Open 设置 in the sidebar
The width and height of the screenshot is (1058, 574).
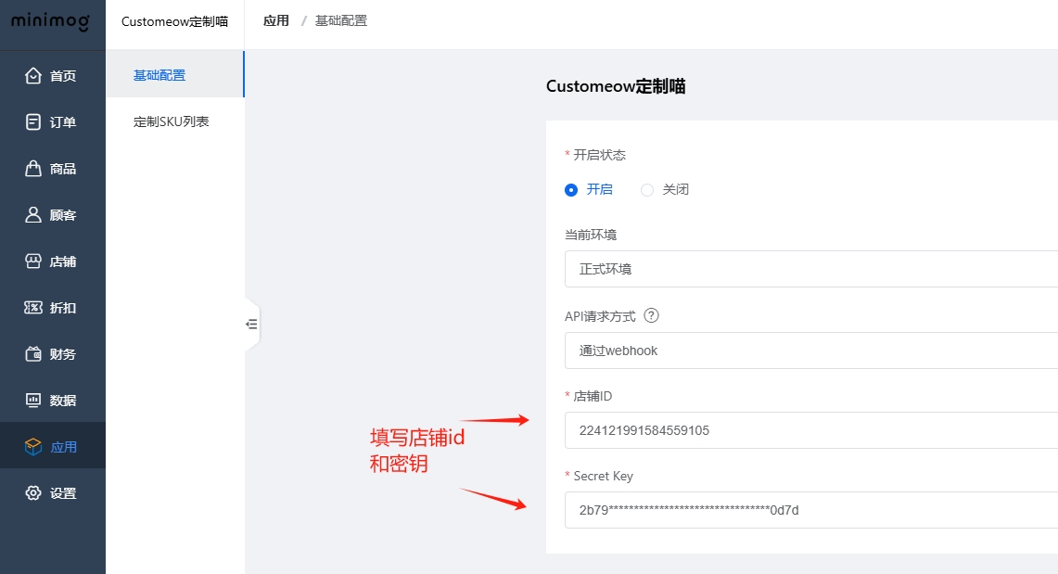(x=53, y=493)
